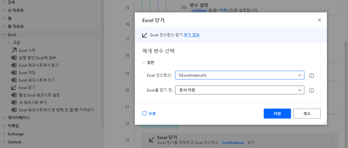This screenshot has height=148, width=348.
Task: Expand the 웹 자동화 category
Action: click(x=4, y=26)
